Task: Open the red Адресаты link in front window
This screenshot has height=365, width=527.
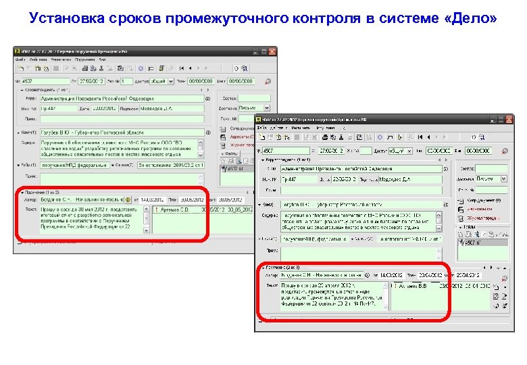Action: 479,209
